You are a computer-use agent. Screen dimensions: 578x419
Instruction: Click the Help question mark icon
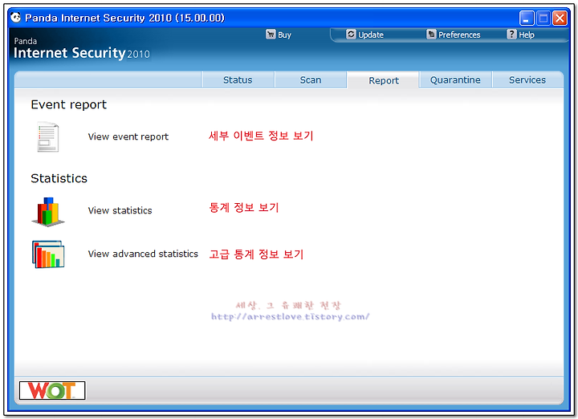coord(511,35)
